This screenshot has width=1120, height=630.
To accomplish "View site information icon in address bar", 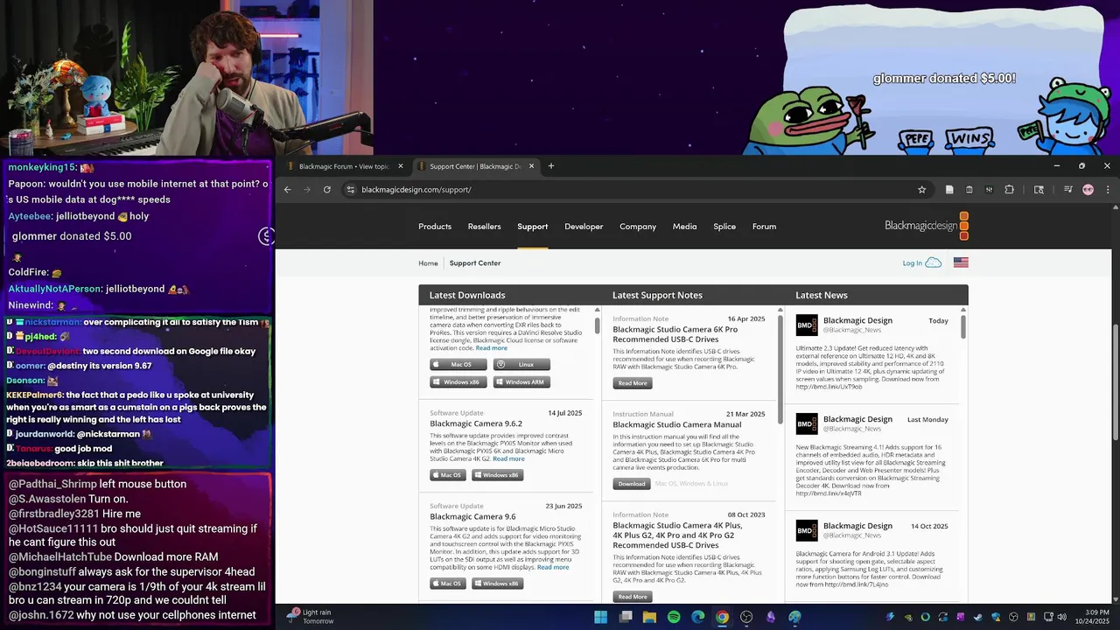I will tap(350, 190).
